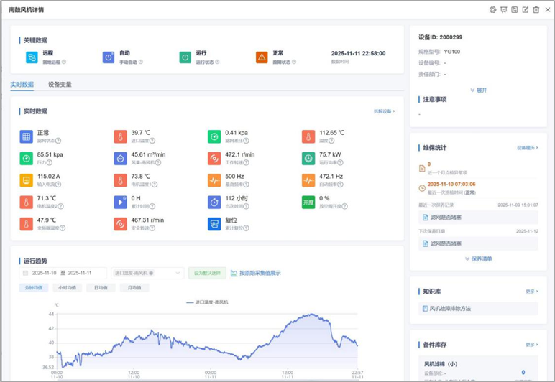Click the 累计时间 play icon
This screenshot has height=382, width=555.
120,202
